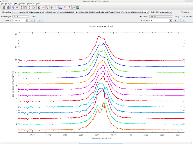Click the Y scale 1.0 value field

tap(159, 21)
